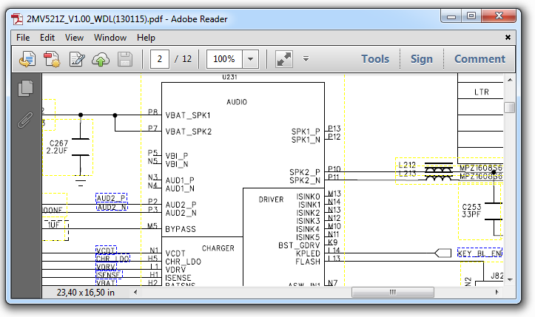Open the Comment pane
This screenshot has height=317, width=535.
click(480, 59)
